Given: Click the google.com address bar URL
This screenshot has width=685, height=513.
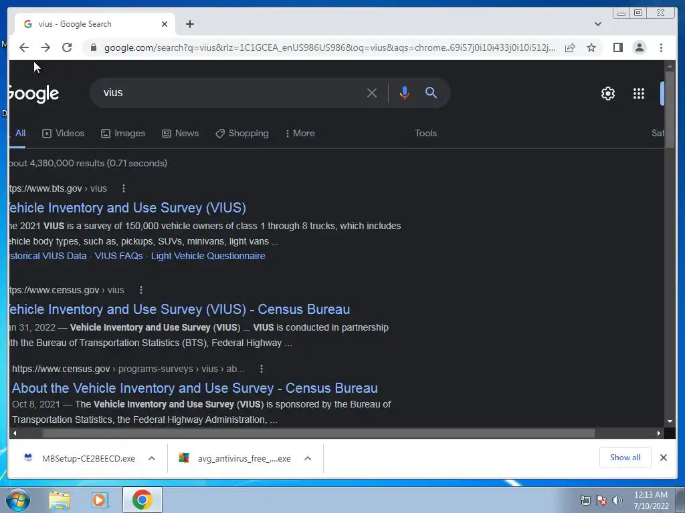Looking at the screenshot, I should (330, 47).
